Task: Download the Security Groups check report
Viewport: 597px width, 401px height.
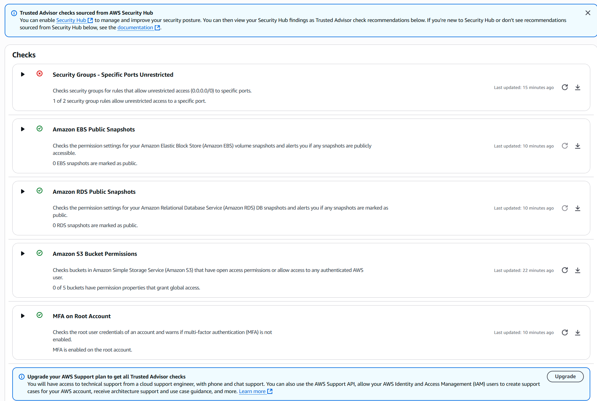Action: click(x=578, y=87)
